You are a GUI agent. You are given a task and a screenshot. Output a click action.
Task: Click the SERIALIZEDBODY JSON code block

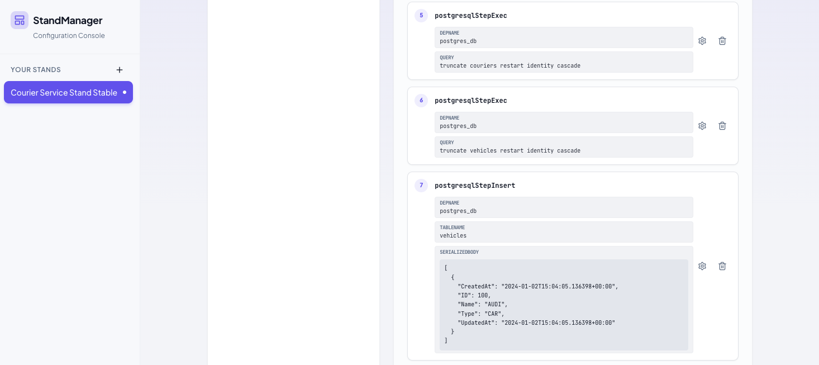563,305
